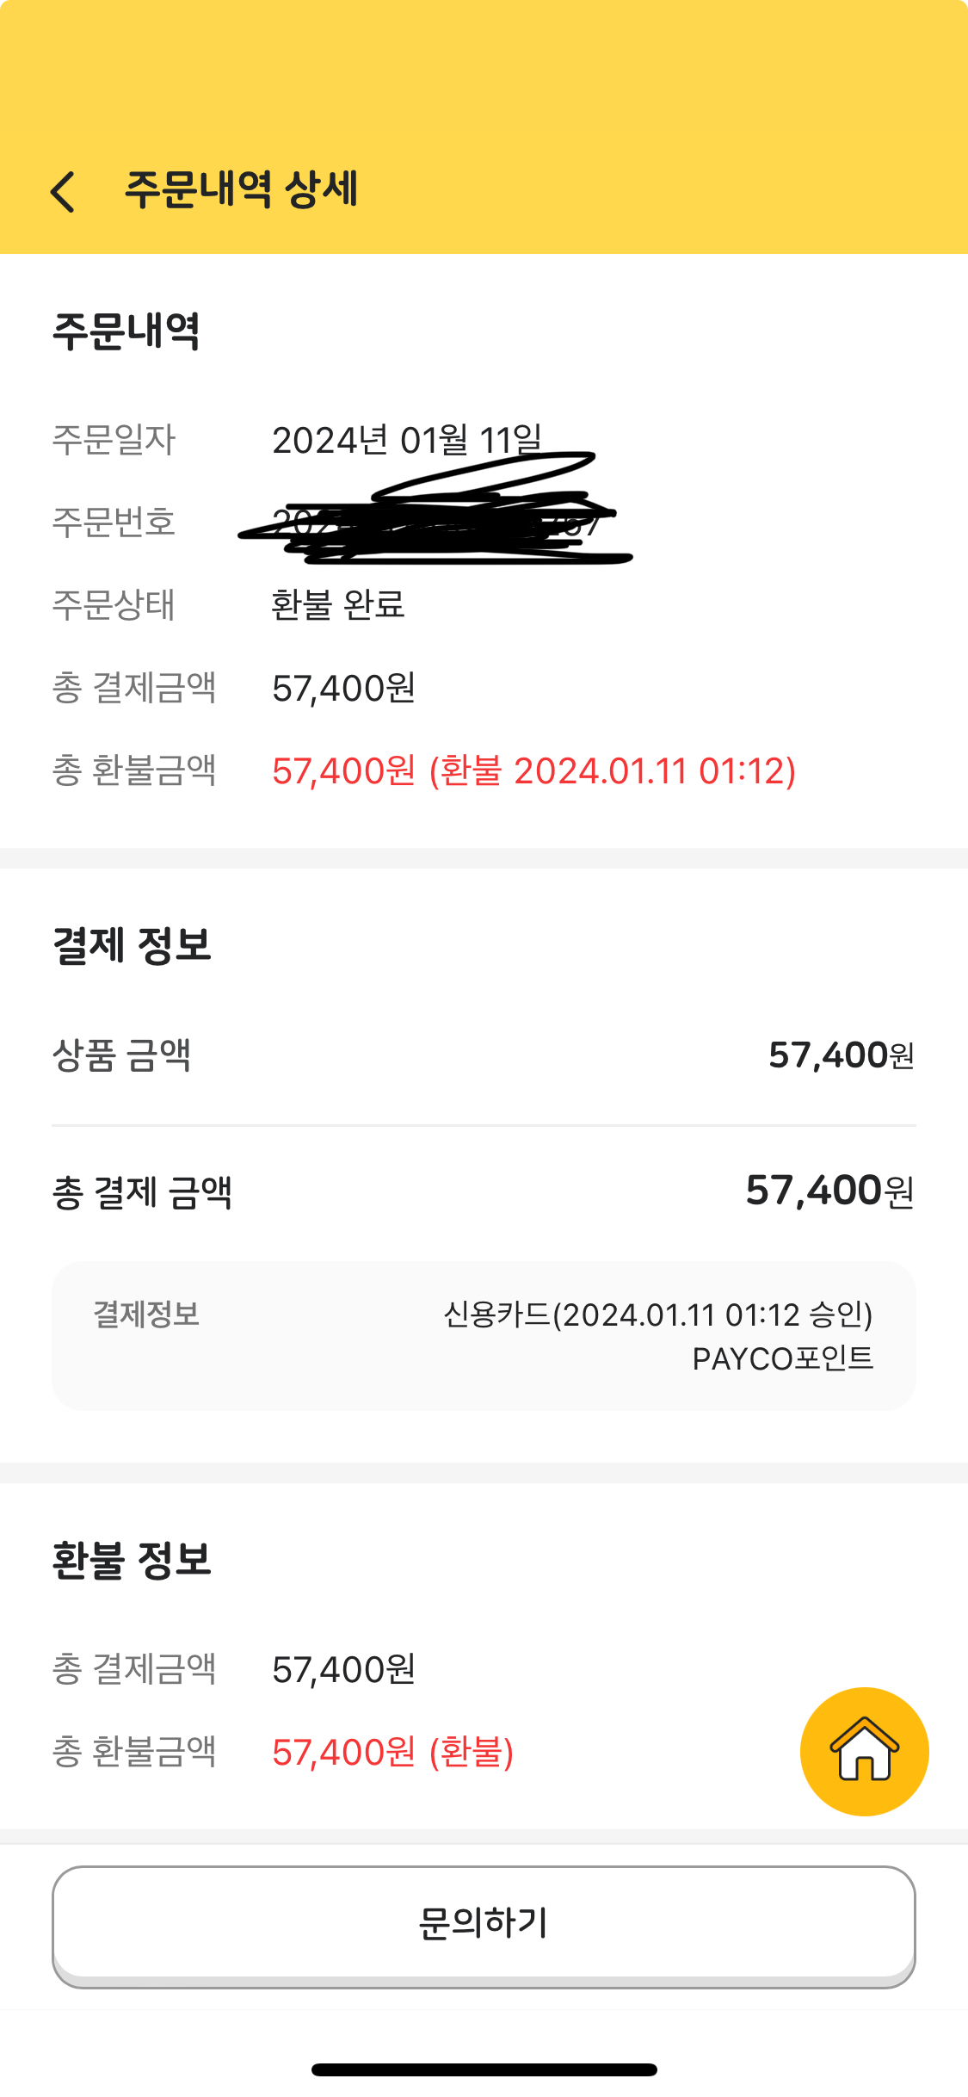
Task: Tap the order date 2024년 01월 11일
Action: [407, 440]
